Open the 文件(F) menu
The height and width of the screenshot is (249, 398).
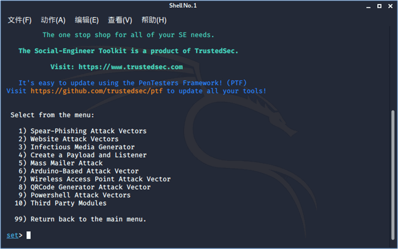[20, 20]
